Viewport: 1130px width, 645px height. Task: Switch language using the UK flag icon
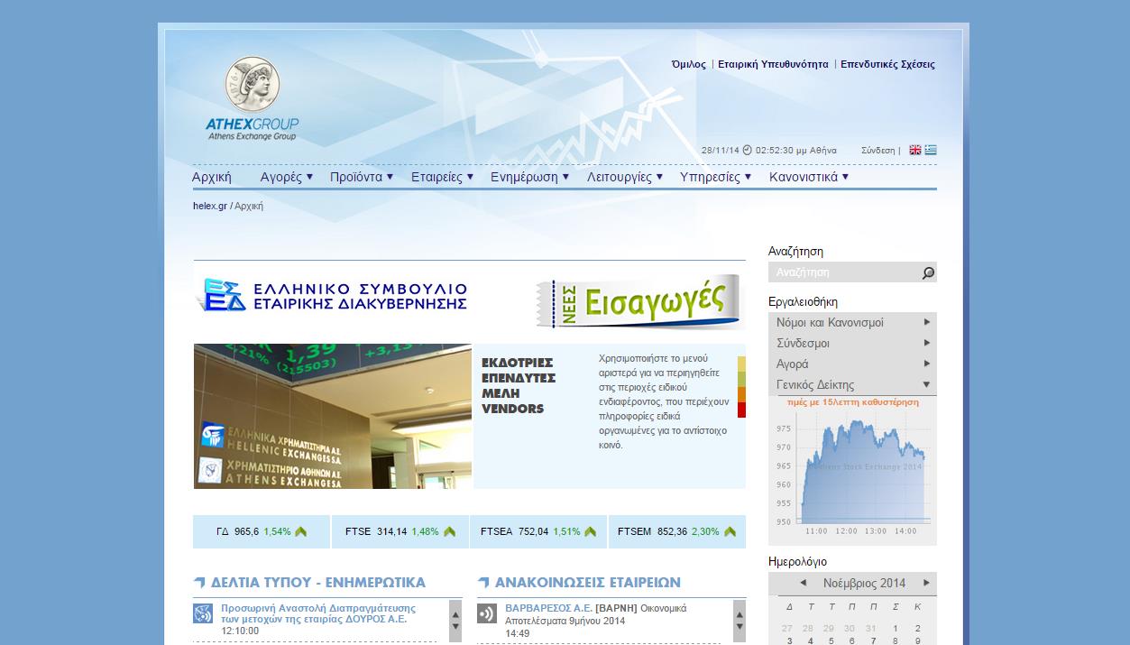[915, 151]
